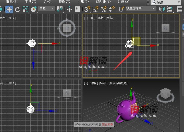
Task: Click the [透视] view label
Action: coord(94,83)
